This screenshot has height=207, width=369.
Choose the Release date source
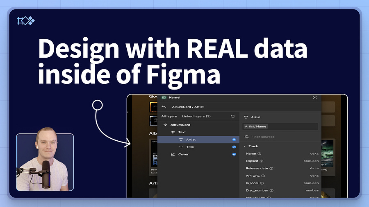click(282, 169)
